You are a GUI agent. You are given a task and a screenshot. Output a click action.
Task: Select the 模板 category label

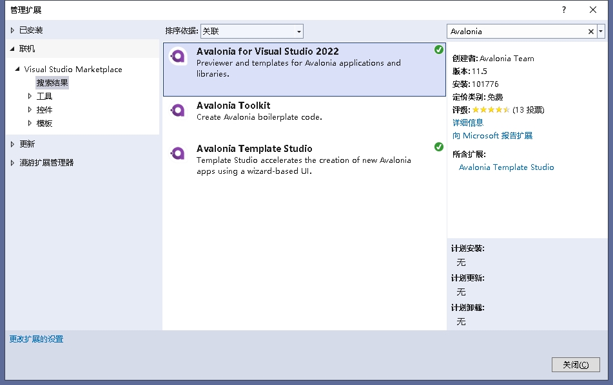point(44,124)
